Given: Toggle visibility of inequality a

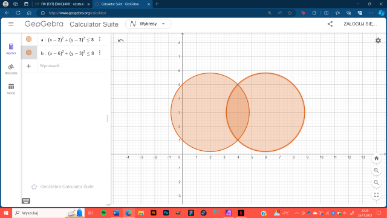Looking at the screenshot, I should 28,39.
